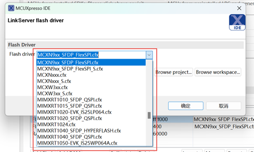The image size is (254, 152).
Task: Select MIMXRT1040_SFDP_QSPI.cfx driver
Action: (91, 137)
